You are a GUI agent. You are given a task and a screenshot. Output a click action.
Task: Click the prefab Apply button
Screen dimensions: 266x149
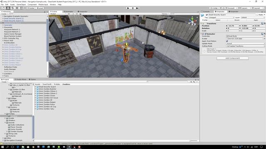[256, 20]
